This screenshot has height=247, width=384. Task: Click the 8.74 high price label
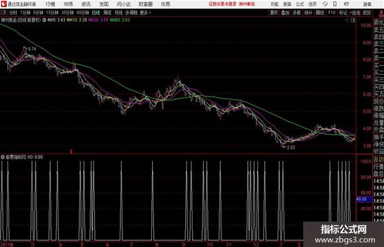pos(32,49)
